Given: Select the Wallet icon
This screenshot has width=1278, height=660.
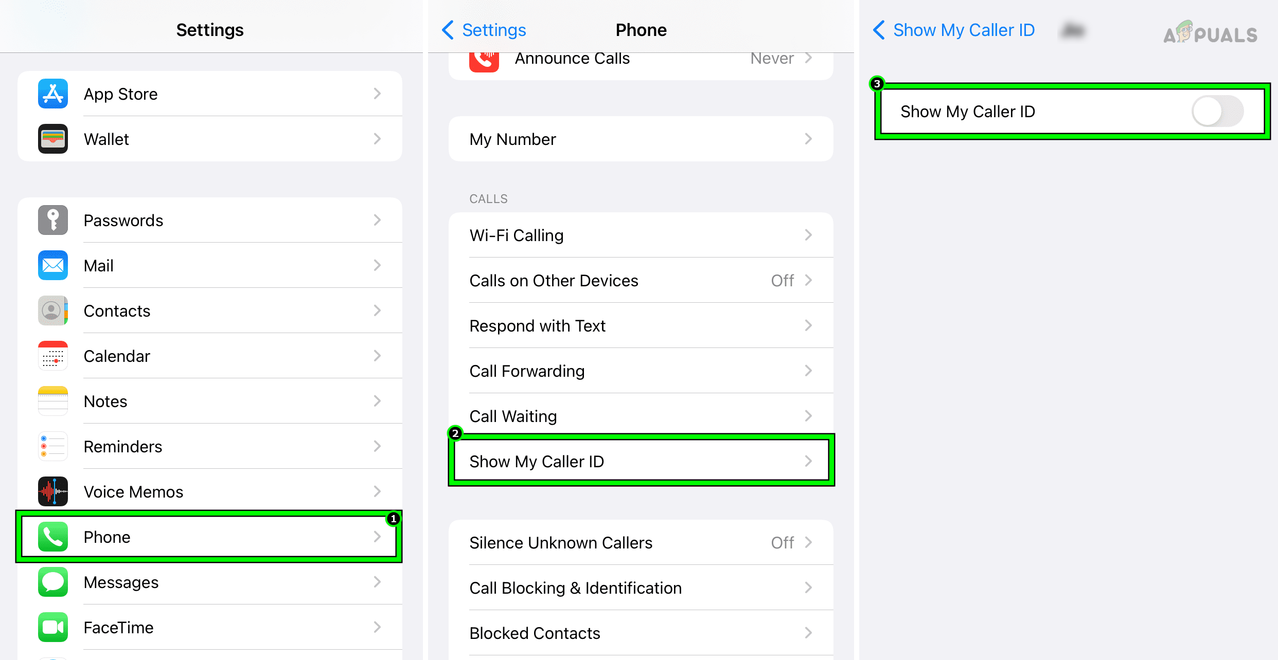Looking at the screenshot, I should (x=52, y=139).
